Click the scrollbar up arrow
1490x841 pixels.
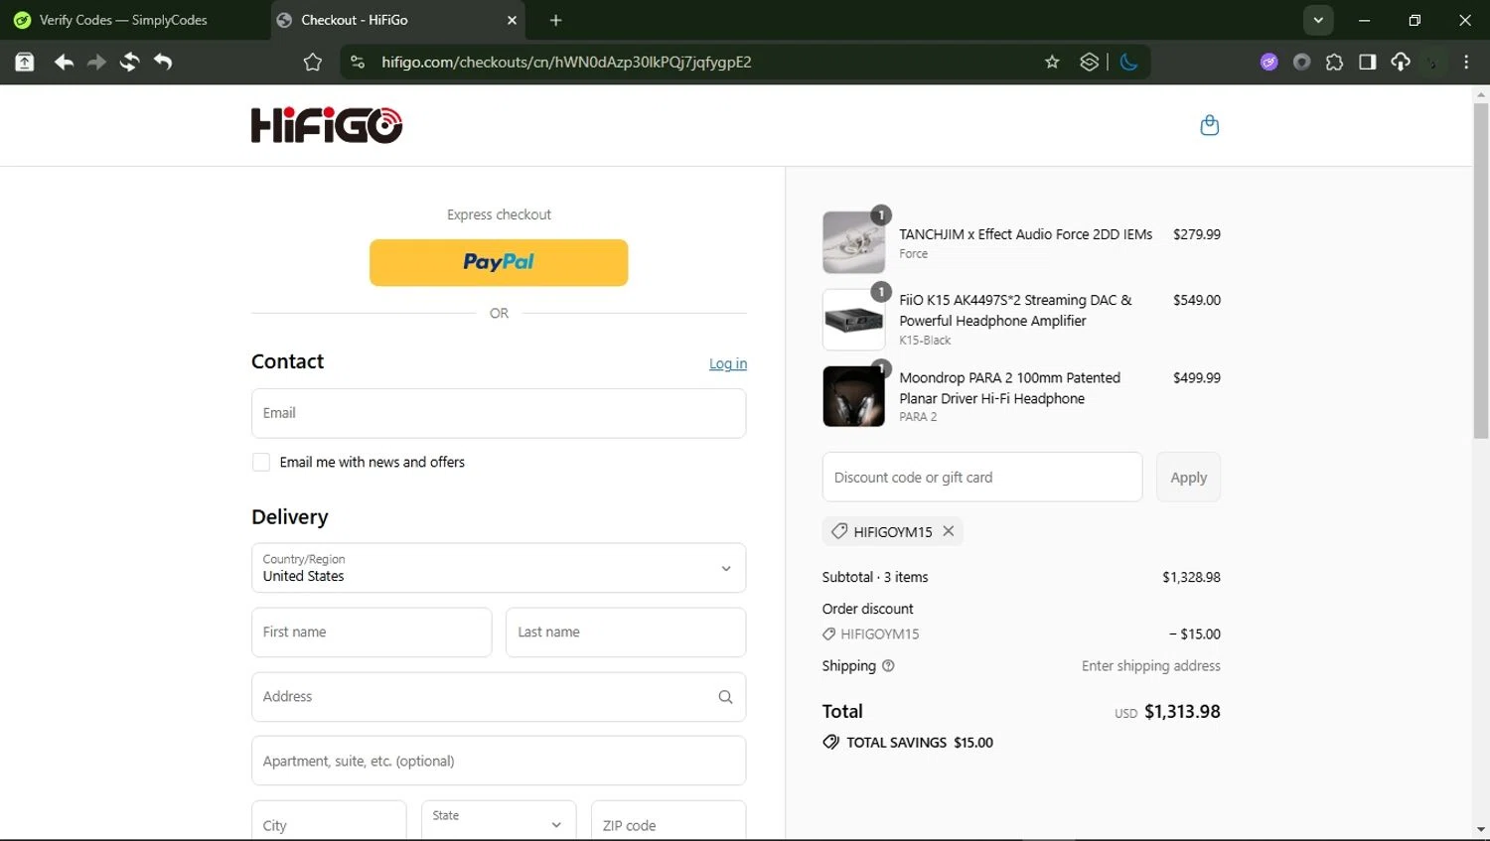coord(1481,95)
